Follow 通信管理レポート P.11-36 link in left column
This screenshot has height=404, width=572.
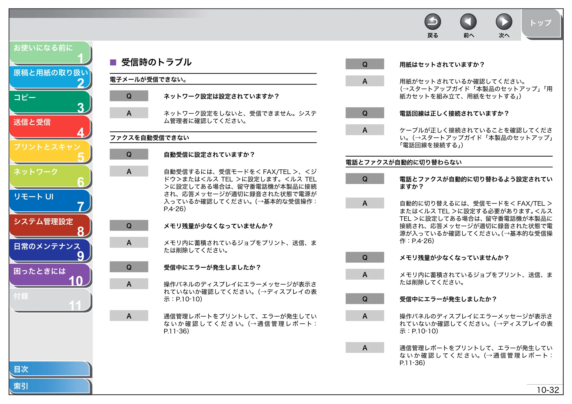240,327
